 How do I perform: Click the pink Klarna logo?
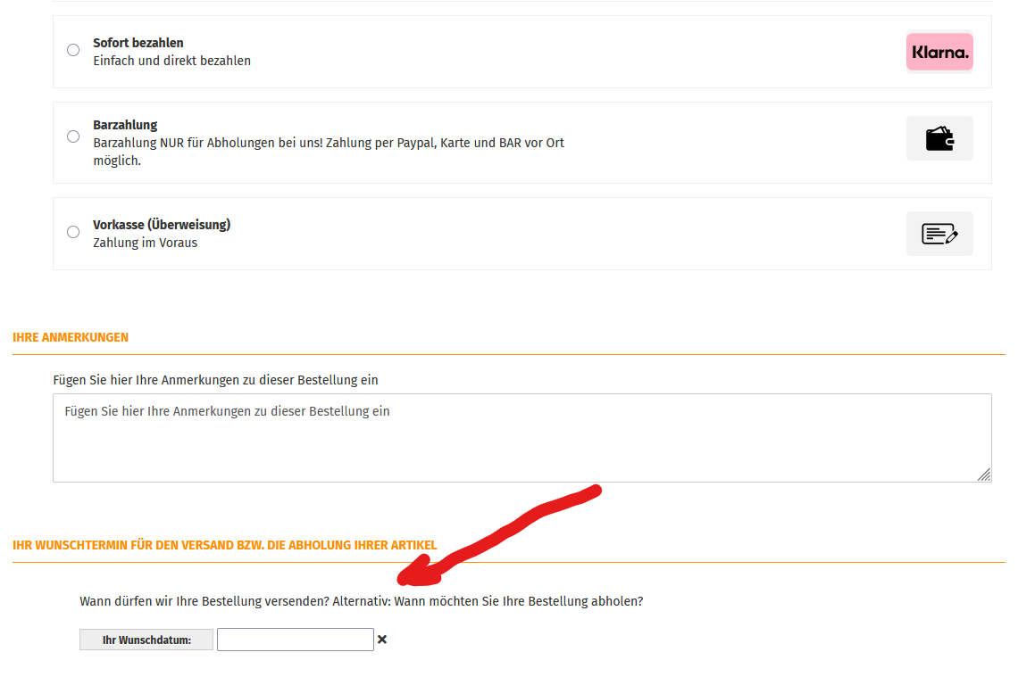click(939, 52)
